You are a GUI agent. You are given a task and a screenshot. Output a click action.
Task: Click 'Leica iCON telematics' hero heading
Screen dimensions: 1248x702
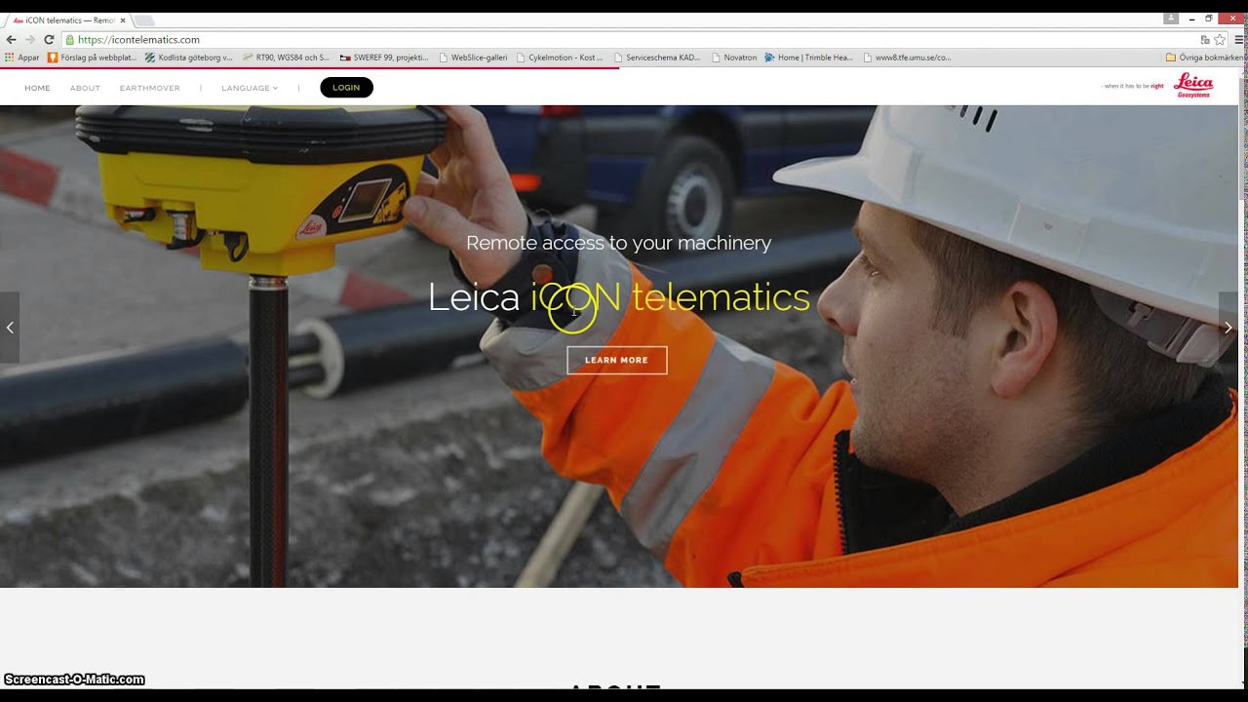(619, 297)
